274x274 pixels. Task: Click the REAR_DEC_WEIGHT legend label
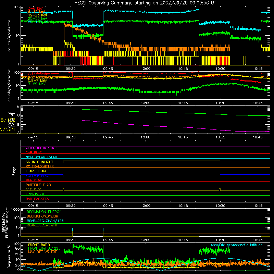pyautogui.click(x=42, y=225)
